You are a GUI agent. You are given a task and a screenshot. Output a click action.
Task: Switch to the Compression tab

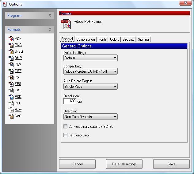click(x=86, y=39)
